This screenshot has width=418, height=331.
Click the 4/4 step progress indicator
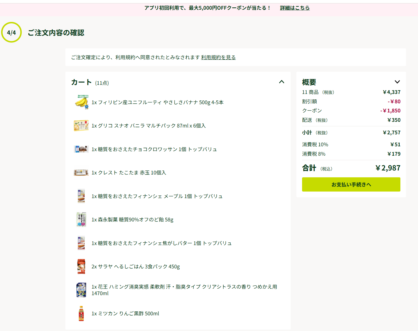click(x=11, y=32)
